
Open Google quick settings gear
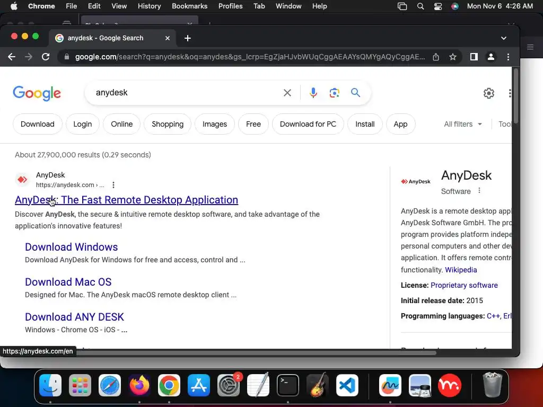488,93
